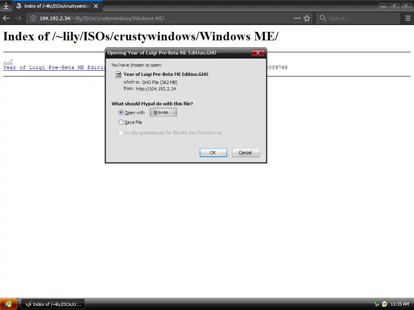Open Year of Luigi Pre-Beta ME link
The width and height of the screenshot is (414, 310).
click(x=54, y=67)
